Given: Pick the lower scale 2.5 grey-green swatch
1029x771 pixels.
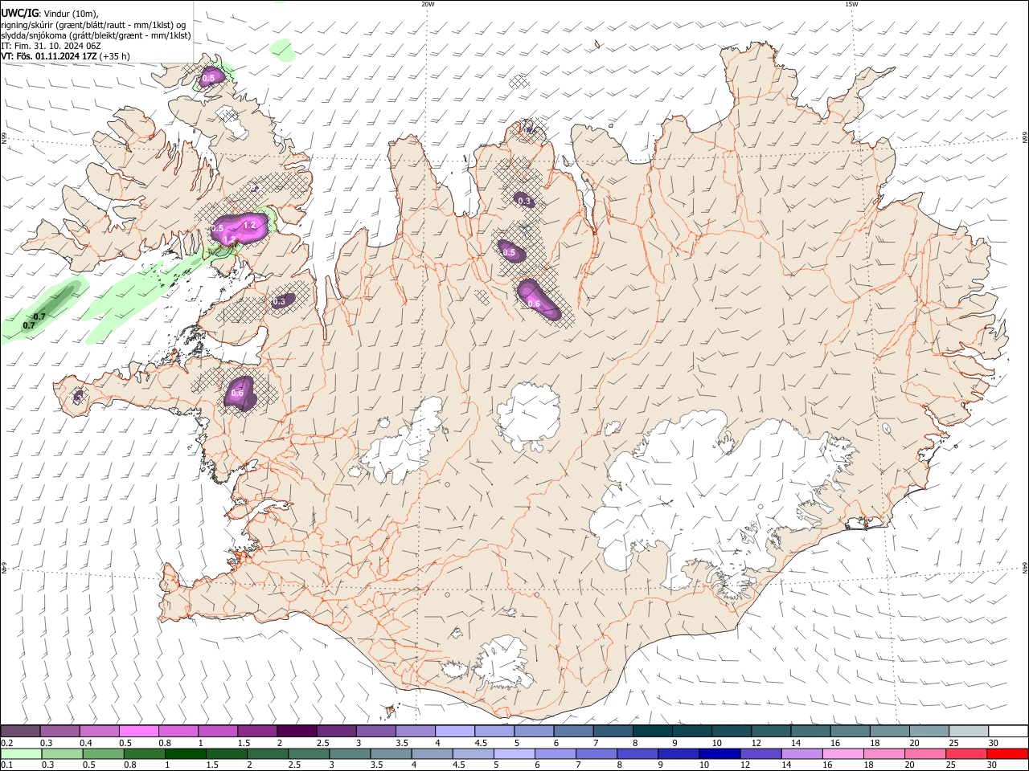Looking at the screenshot, I should coord(309,753).
